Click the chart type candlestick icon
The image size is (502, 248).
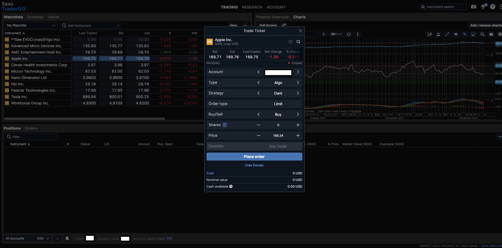[430, 34]
